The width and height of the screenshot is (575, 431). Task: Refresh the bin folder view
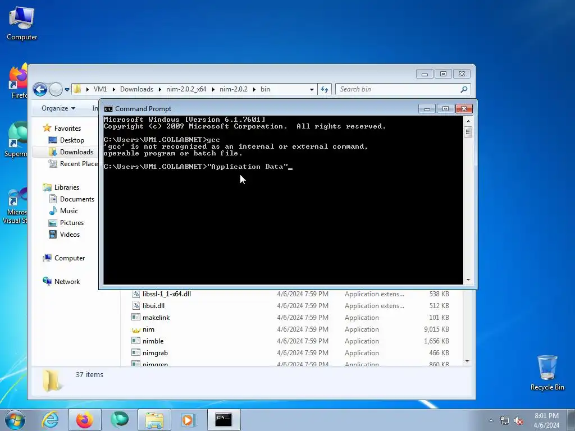point(325,89)
